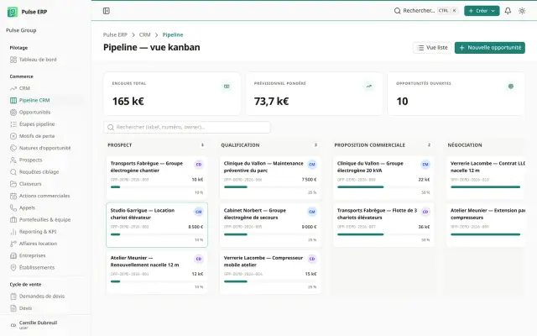Click Nouvelle opportunité button
This screenshot has height=336, width=537.
(x=490, y=48)
